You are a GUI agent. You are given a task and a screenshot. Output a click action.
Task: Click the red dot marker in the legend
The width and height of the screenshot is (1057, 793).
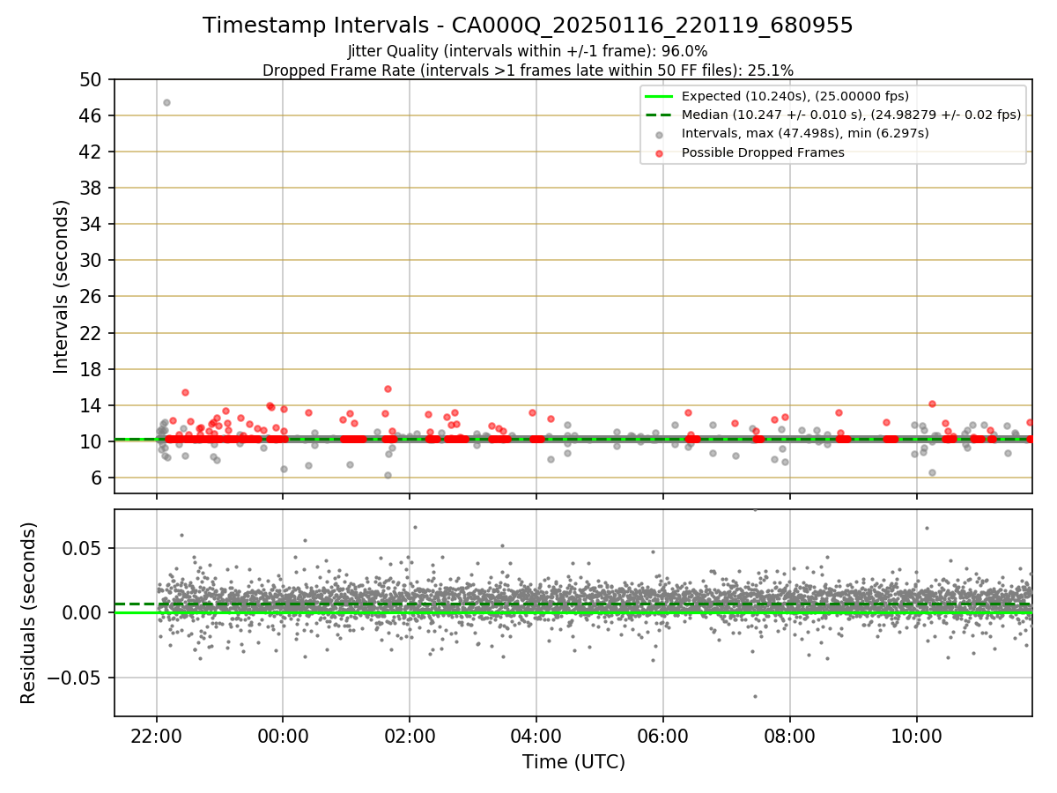point(660,152)
